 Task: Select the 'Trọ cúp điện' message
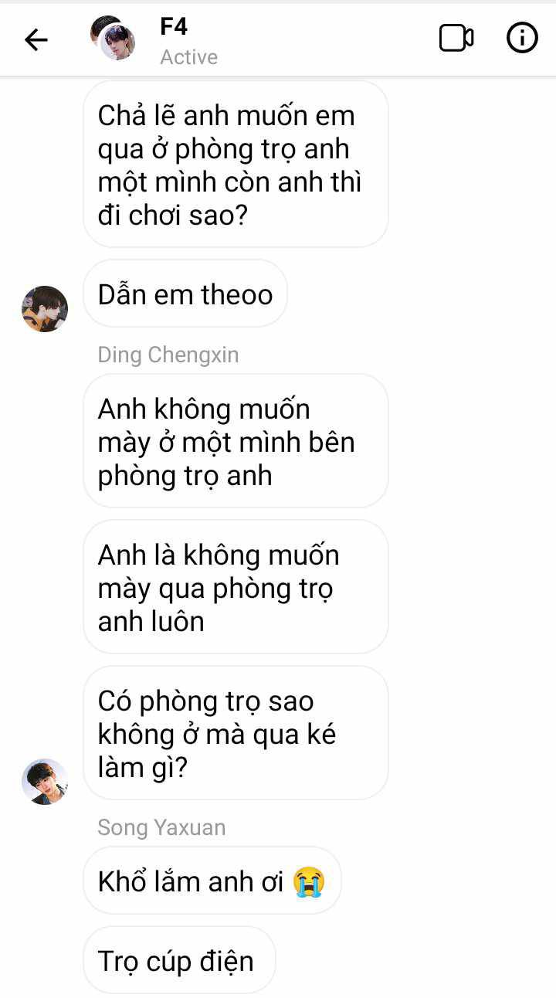coord(179,960)
